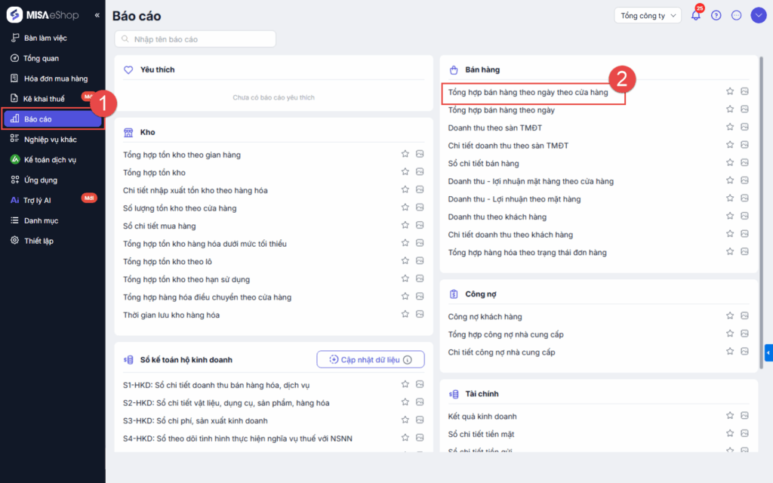Collapse the sidebar with the double-chevron icon

[x=97, y=15]
